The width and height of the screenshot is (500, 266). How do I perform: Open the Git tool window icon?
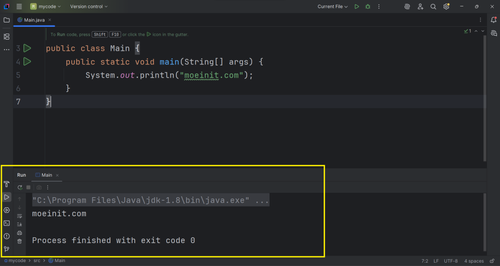[x=6, y=249]
